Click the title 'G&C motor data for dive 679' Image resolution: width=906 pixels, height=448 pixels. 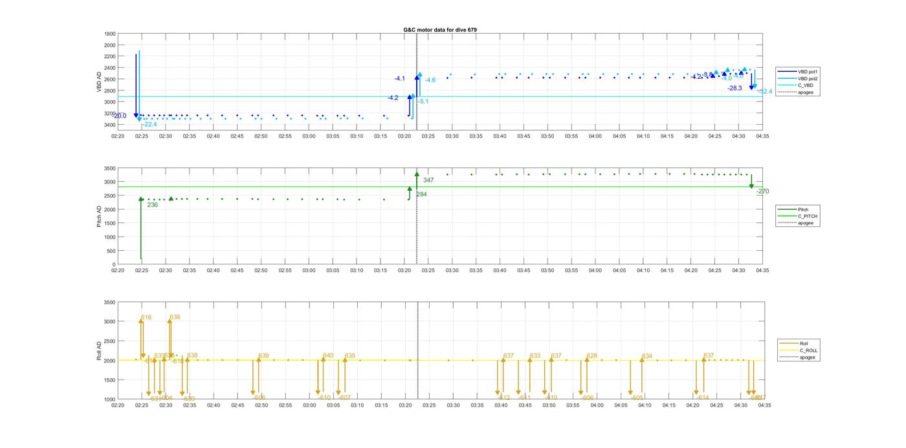click(x=440, y=30)
